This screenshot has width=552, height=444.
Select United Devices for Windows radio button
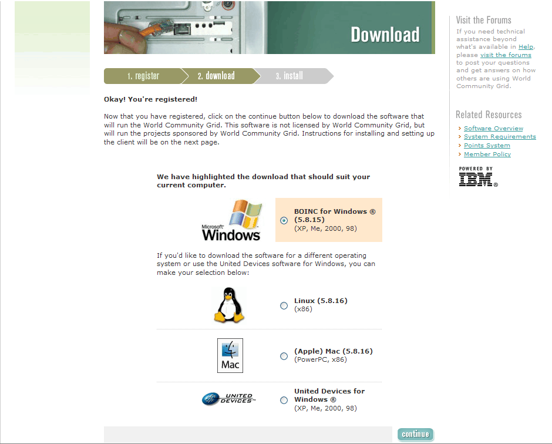tap(284, 400)
